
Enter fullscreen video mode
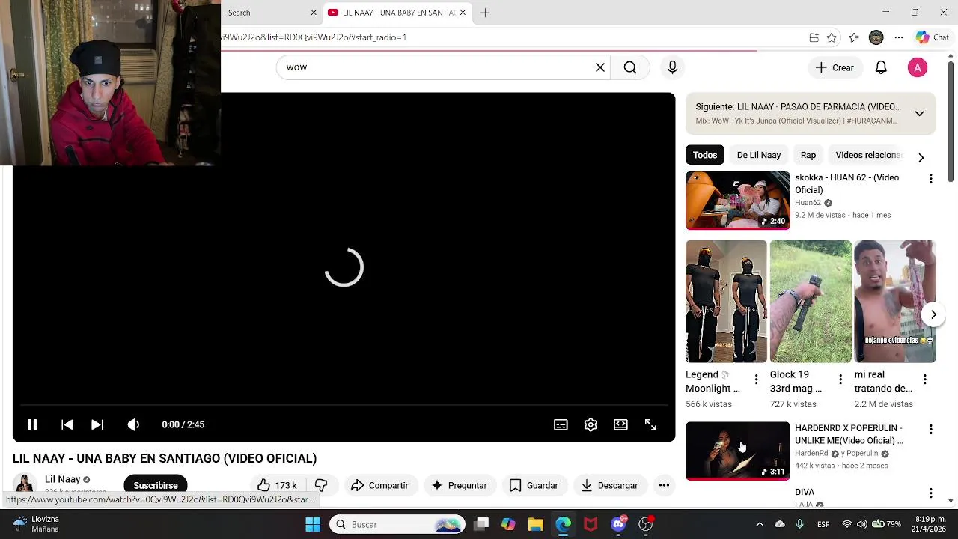(x=650, y=424)
